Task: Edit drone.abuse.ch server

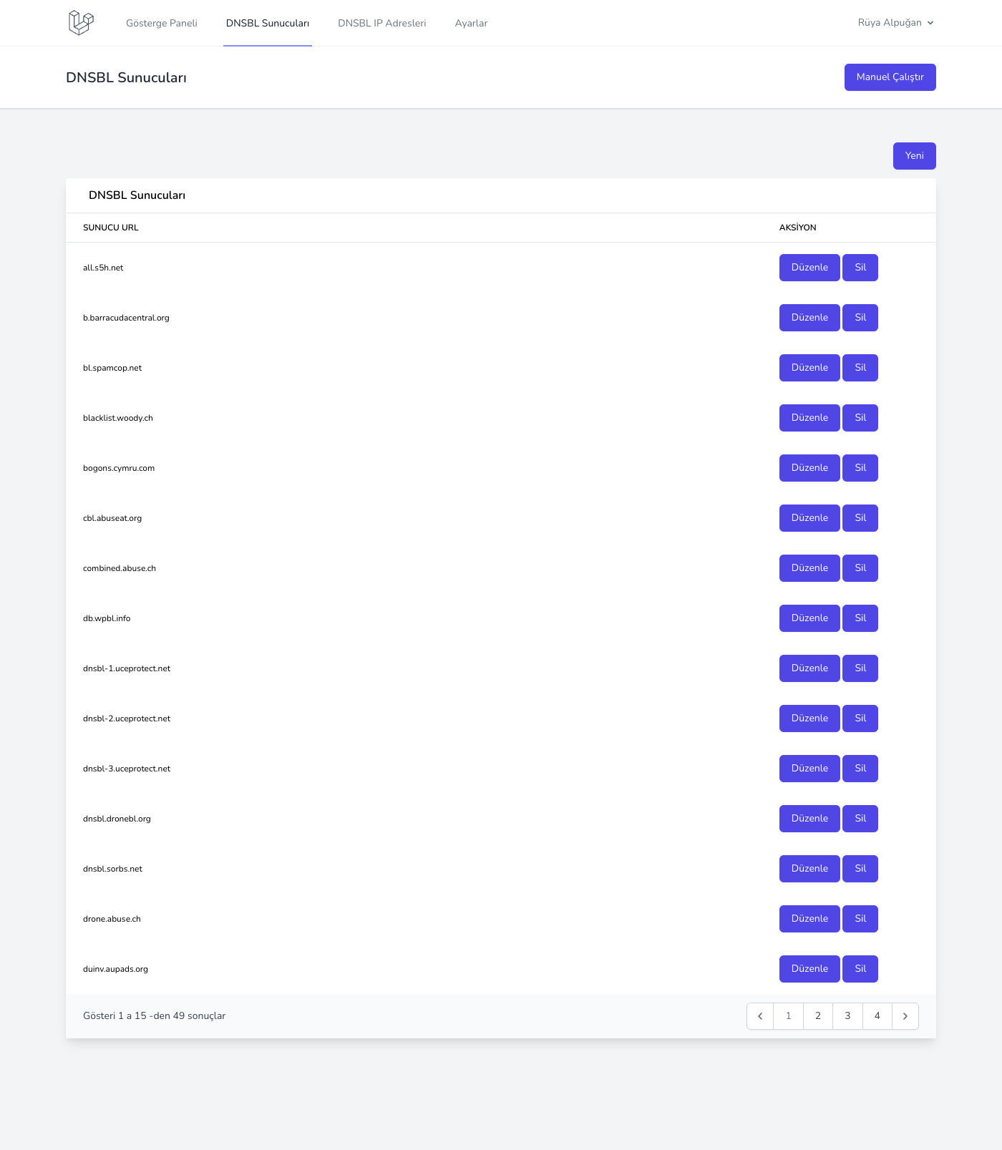Action: [809, 919]
